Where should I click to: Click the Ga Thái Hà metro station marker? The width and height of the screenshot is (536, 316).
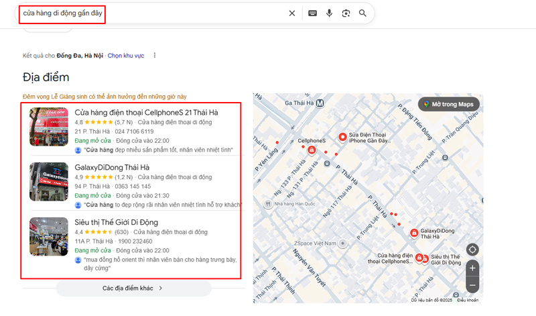(320, 103)
